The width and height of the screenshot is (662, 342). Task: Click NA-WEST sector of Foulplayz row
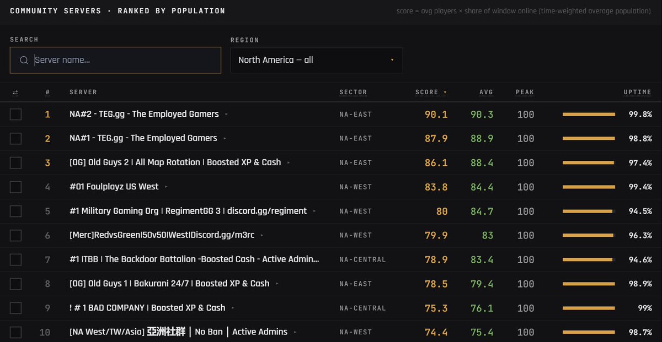tap(356, 187)
